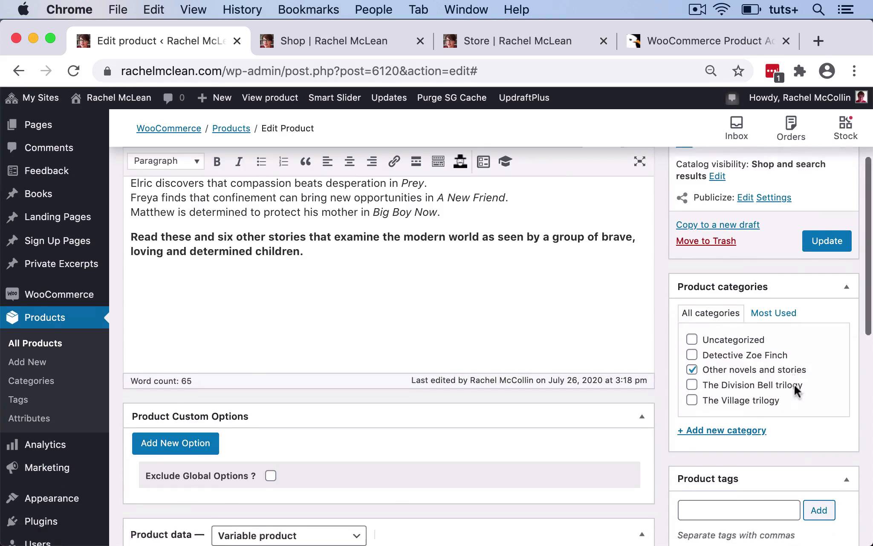Open the Paragraph format dropdown
The width and height of the screenshot is (873, 546).
[166, 161]
